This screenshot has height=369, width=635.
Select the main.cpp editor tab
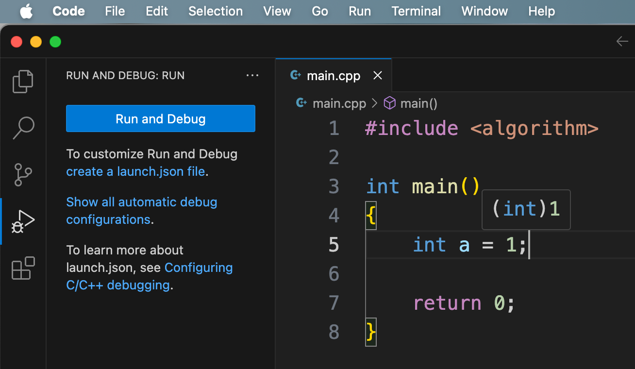[334, 76]
